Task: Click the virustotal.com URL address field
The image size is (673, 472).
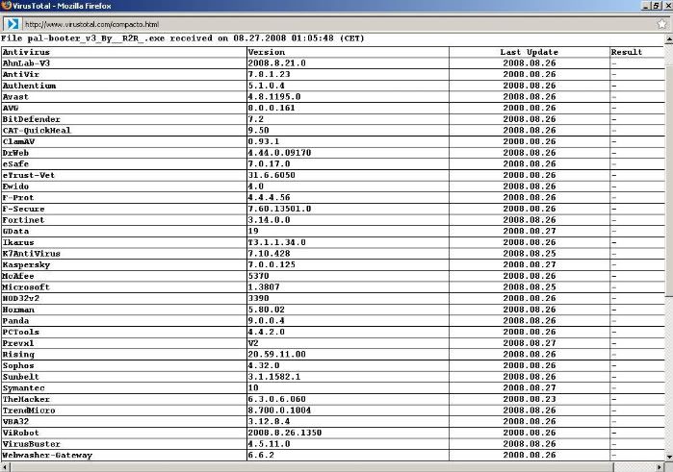Action: pos(337,24)
